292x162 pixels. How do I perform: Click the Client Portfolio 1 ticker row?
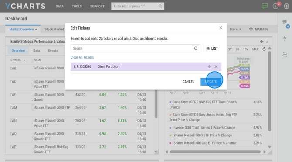point(146,66)
